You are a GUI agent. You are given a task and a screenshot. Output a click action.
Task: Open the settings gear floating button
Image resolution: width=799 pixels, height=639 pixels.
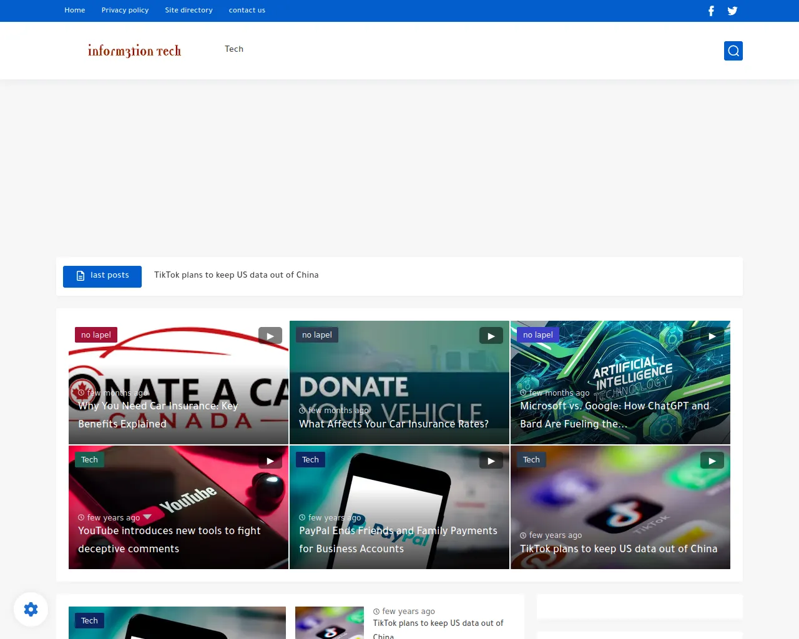coord(31,609)
